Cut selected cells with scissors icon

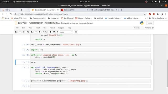(24, 32)
